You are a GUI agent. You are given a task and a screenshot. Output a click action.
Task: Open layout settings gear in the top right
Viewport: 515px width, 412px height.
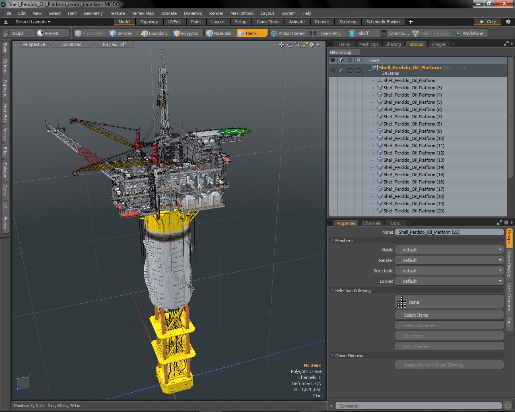[508, 22]
